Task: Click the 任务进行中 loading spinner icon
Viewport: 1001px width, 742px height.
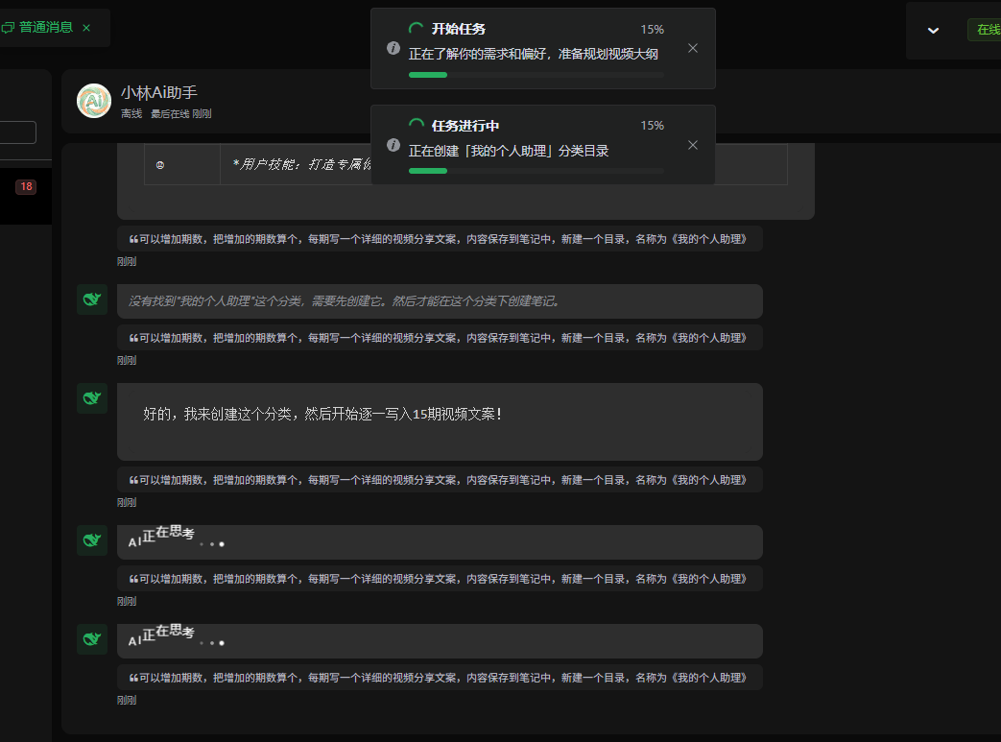Action: pyautogui.click(x=417, y=125)
